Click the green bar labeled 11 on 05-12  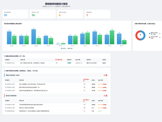click(x=87, y=39)
